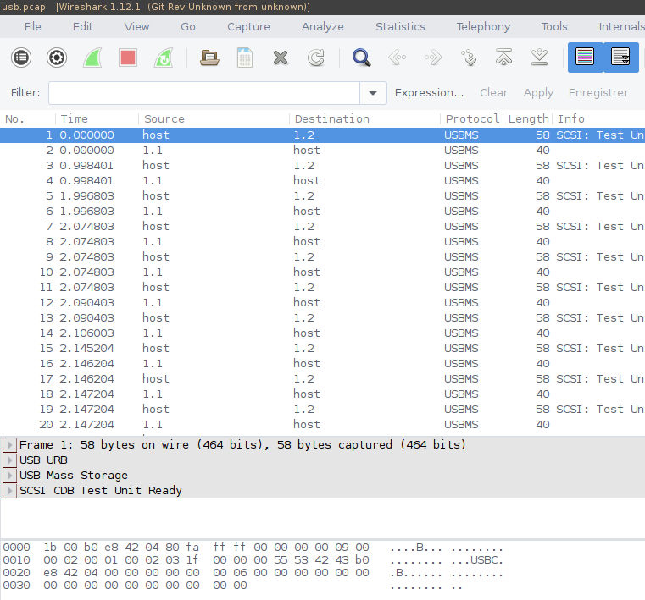Viewport: 645px width, 600px height.
Task: Start a new live capture
Action: [92, 58]
